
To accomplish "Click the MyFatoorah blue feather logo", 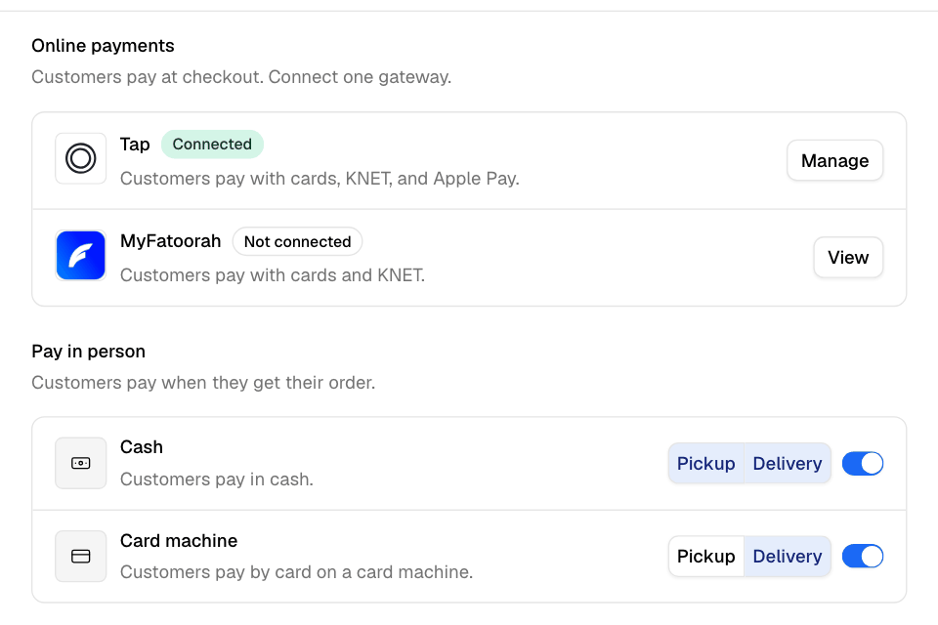I will tap(81, 256).
